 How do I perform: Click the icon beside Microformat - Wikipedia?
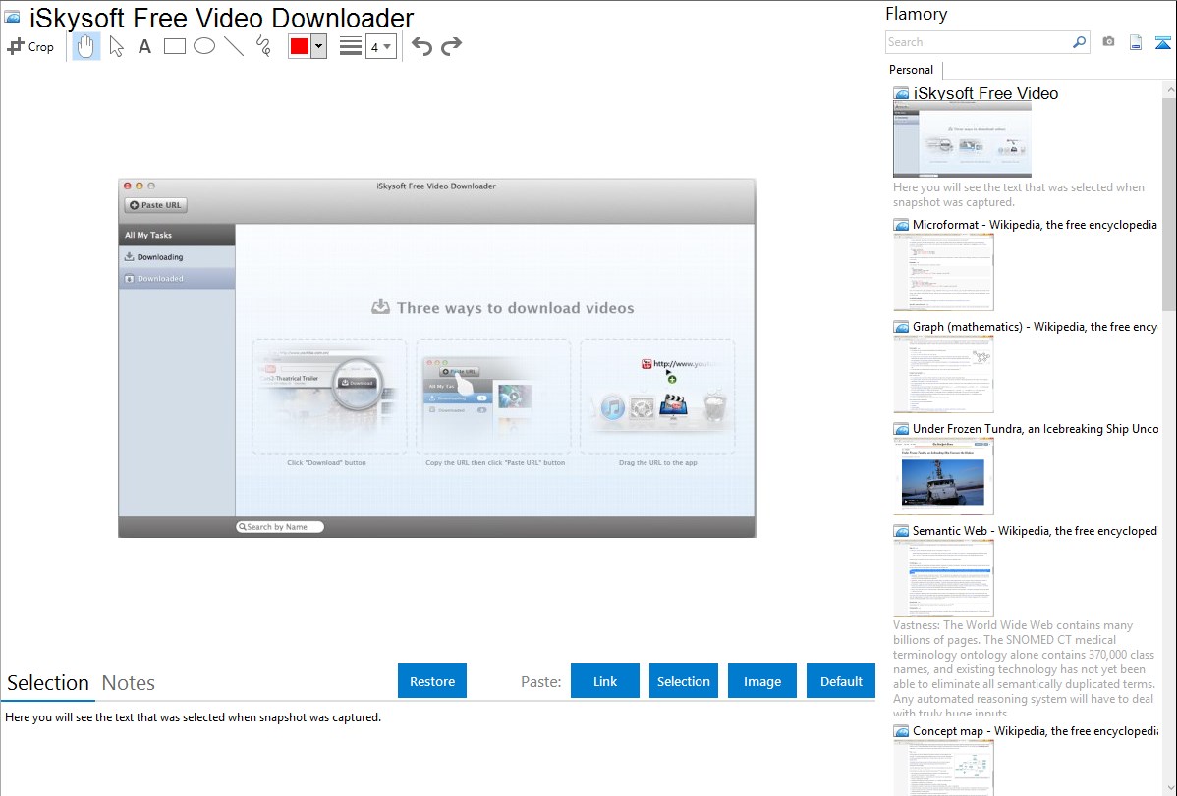click(901, 225)
